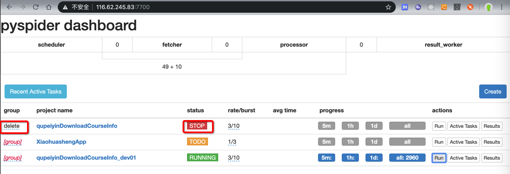Click the all: 2960 progress bar
Screen dimensions: 510x174
coord(407,158)
